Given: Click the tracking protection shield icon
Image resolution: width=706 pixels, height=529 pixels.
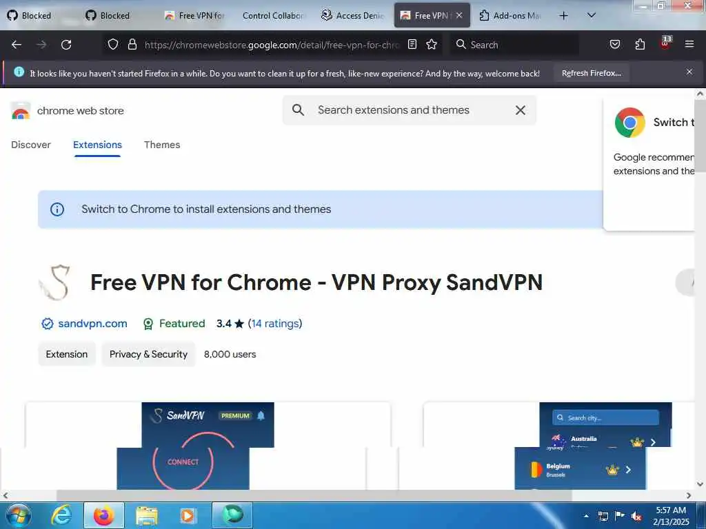Looking at the screenshot, I should point(113,44).
